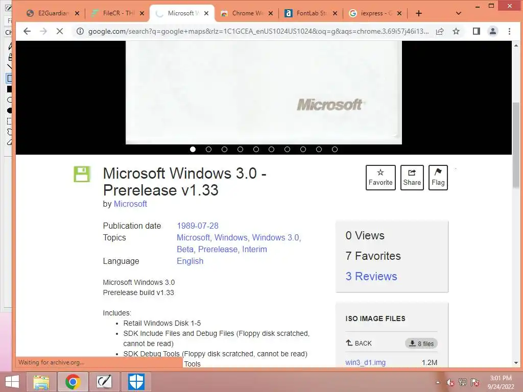Open the drawing app on the taskbar
The width and height of the screenshot is (523, 392).
(104, 382)
